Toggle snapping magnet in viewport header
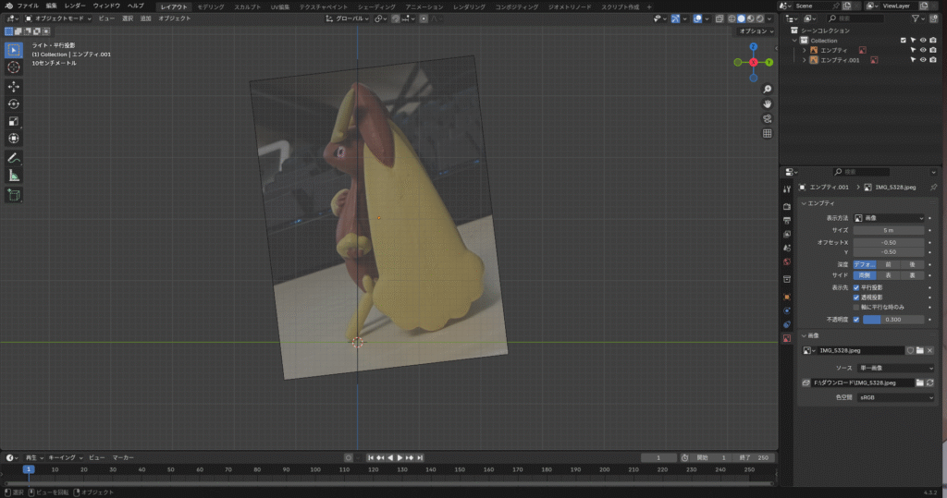The width and height of the screenshot is (947, 498). (x=396, y=18)
